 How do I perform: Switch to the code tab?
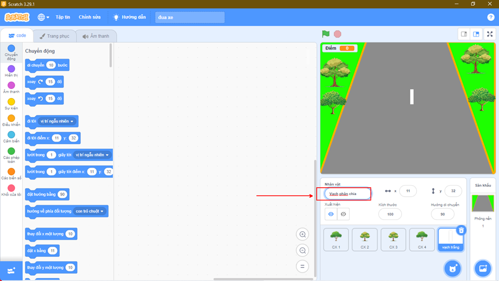click(17, 36)
